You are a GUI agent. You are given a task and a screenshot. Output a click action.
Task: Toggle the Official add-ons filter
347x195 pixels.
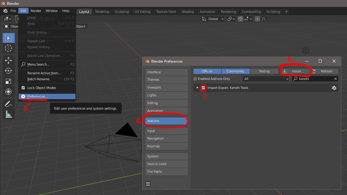click(207, 71)
